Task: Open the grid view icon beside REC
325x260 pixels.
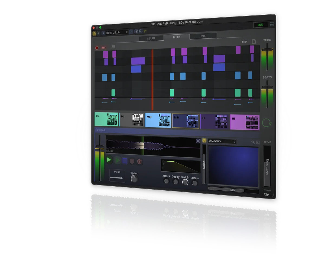Action: (x=113, y=47)
